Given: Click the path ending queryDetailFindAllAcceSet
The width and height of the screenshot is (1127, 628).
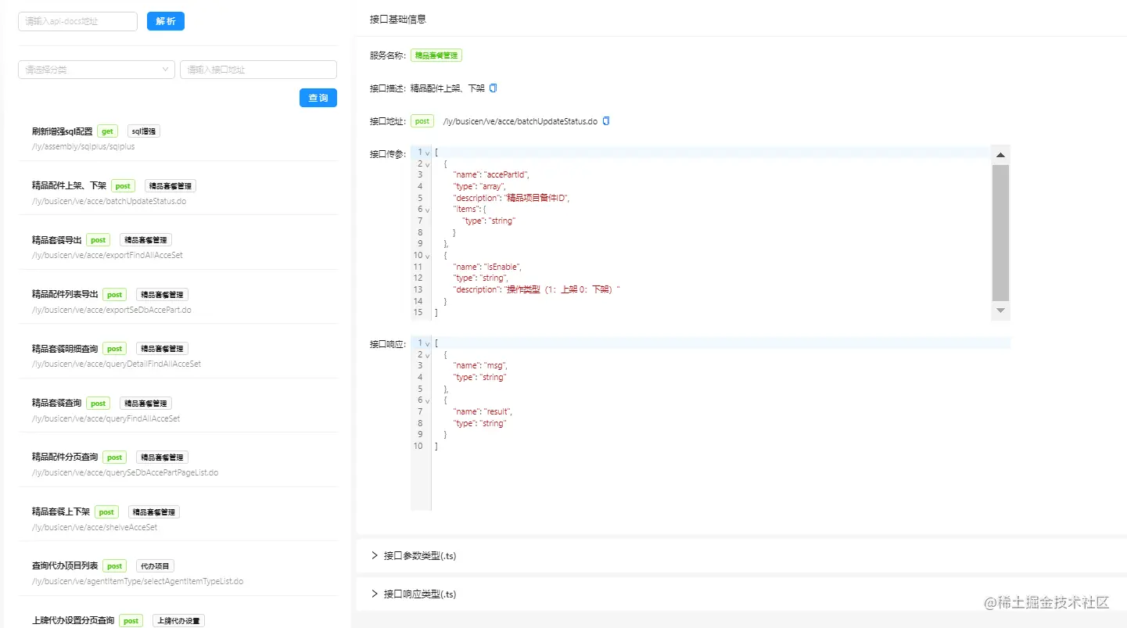Looking at the screenshot, I should click(117, 364).
